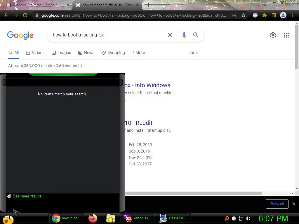This screenshot has width=299, height=224.
Task: Open the orange search tray icon
Action: point(227,218)
